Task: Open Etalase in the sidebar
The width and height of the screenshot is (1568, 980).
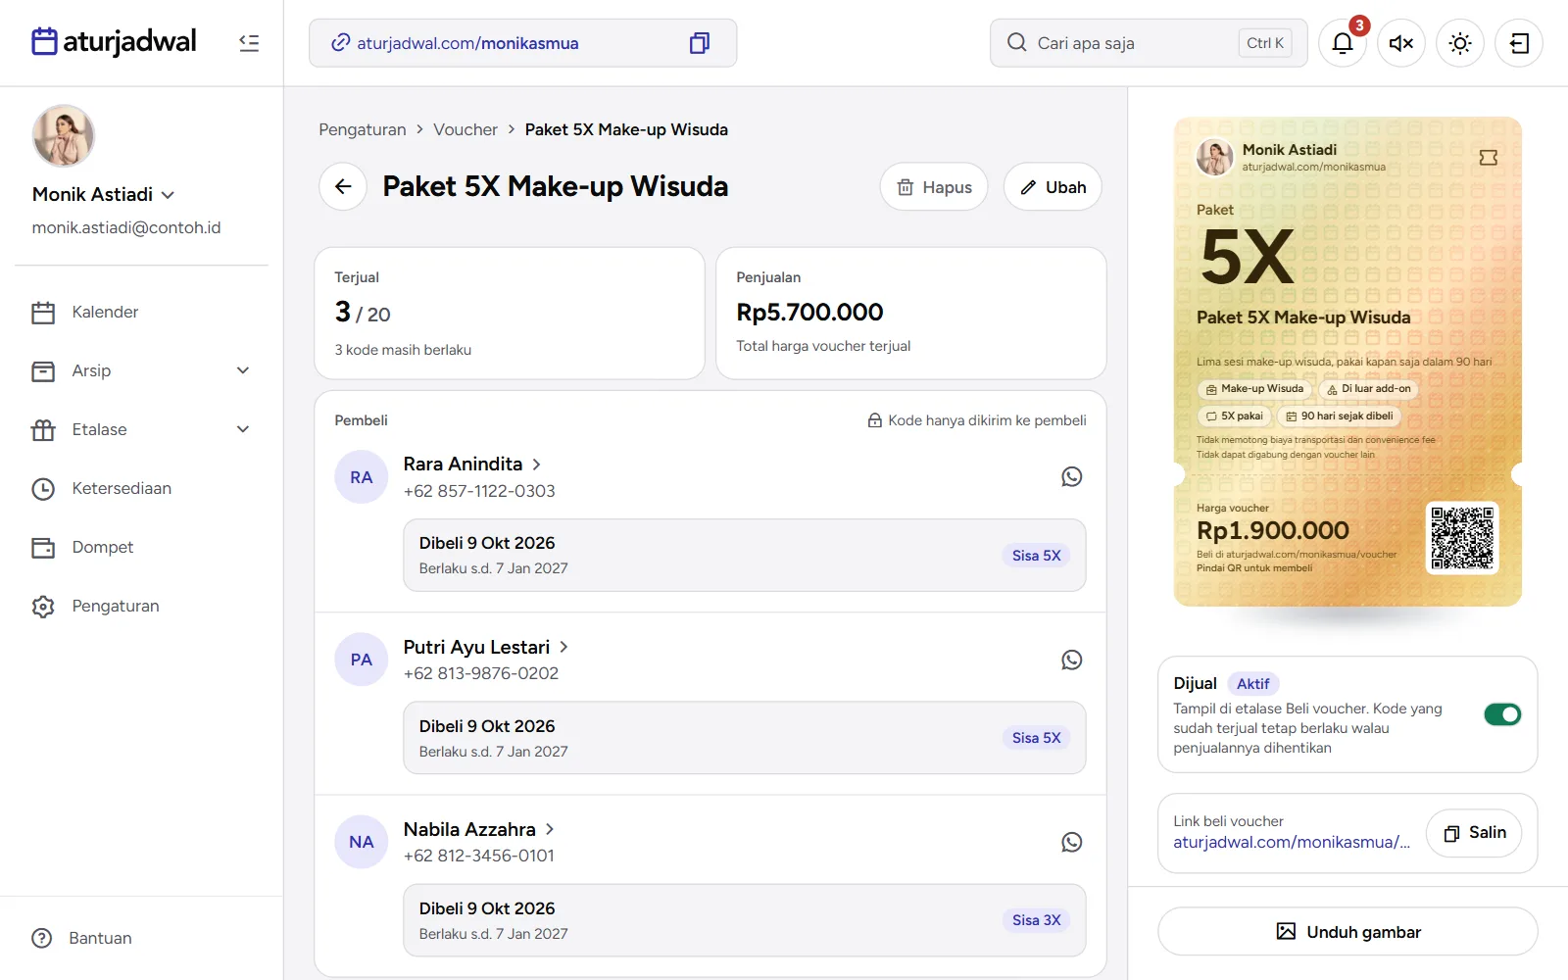Action: (x=142, y=429)
